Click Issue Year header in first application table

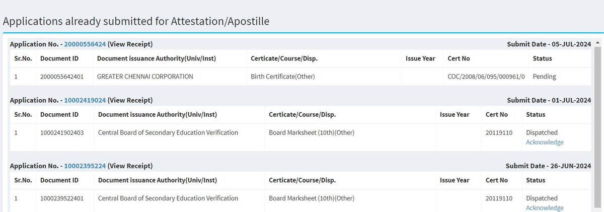coord(420,58)
